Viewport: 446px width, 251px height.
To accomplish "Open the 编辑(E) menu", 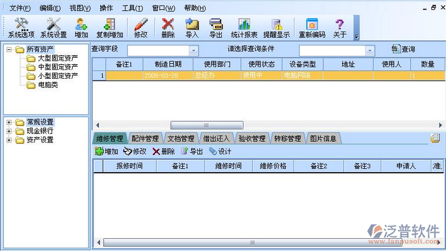I will click(50, 8).
